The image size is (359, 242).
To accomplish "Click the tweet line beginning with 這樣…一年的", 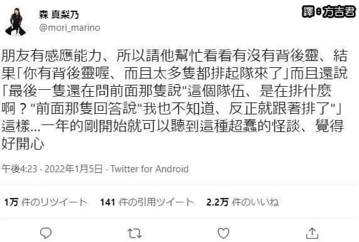I will 173,126.
